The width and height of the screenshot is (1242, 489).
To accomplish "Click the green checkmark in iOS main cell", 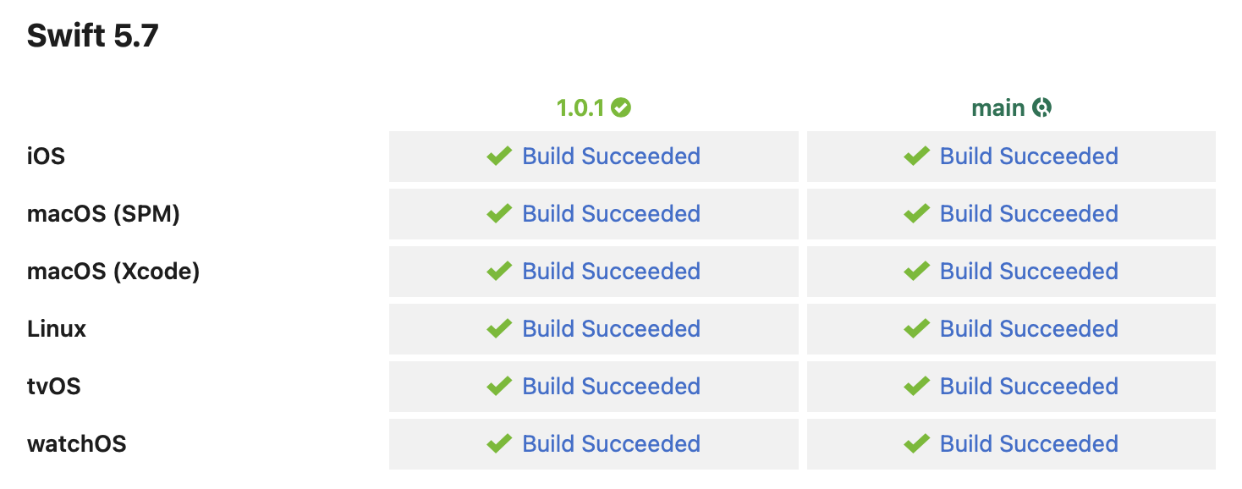I will click(916, 156).
